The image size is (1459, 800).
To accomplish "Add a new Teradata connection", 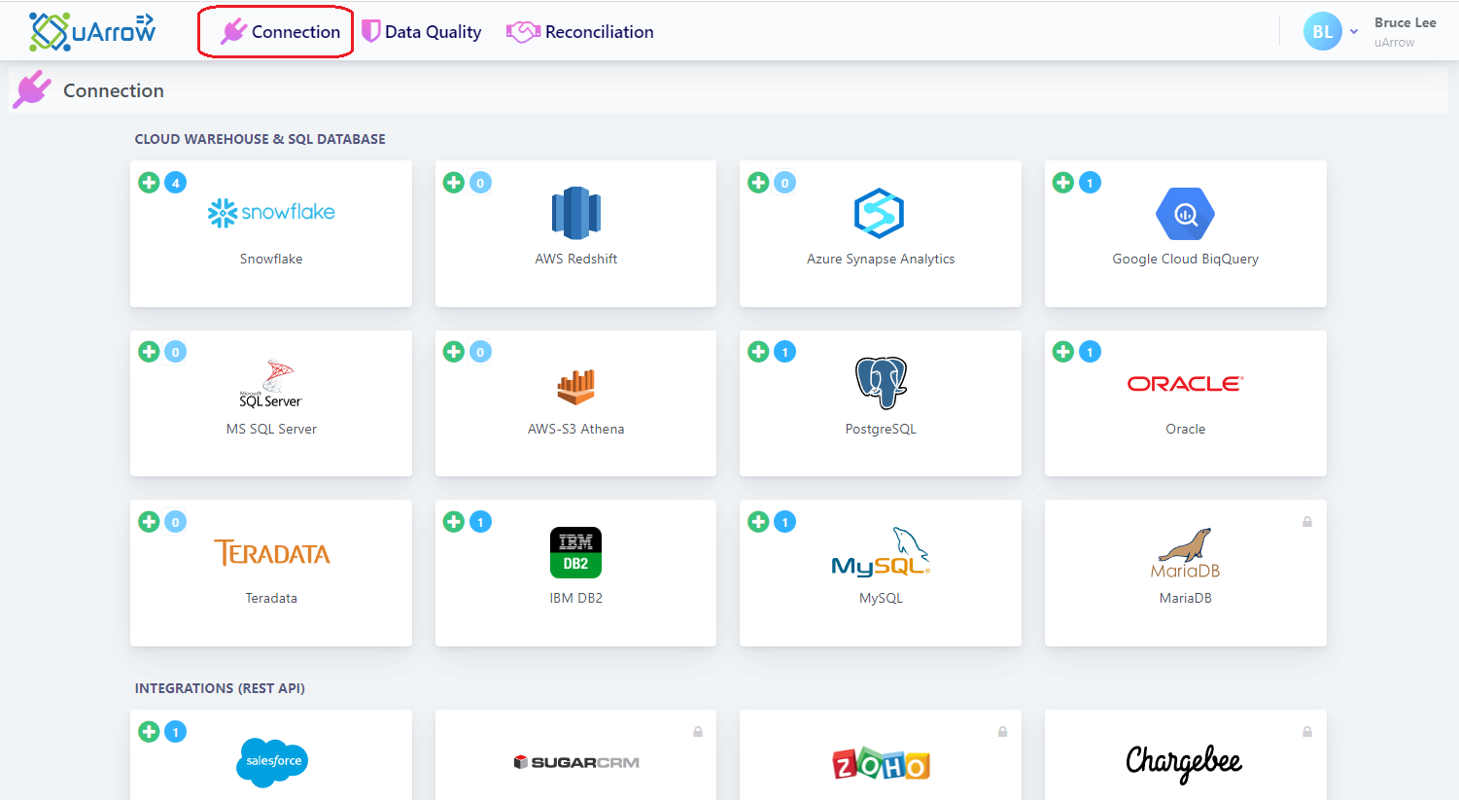I will 149,522.
